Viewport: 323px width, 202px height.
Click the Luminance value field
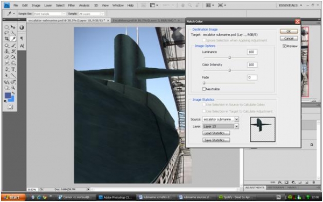point(252,52)
